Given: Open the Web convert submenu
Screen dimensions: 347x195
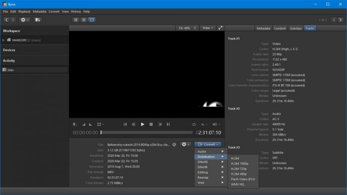Looking at the screenshot, I should (x=211, y=183).
